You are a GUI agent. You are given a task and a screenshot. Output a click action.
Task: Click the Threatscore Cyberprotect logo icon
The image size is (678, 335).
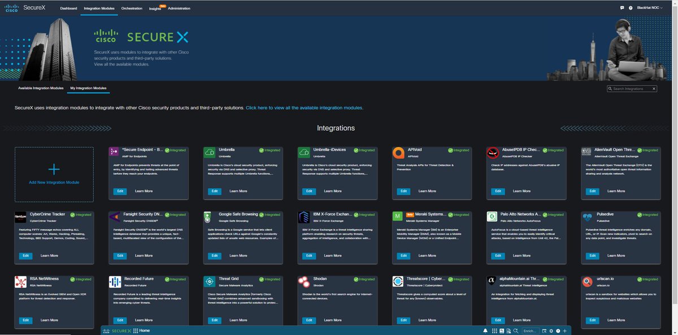(x=397, y=281)
